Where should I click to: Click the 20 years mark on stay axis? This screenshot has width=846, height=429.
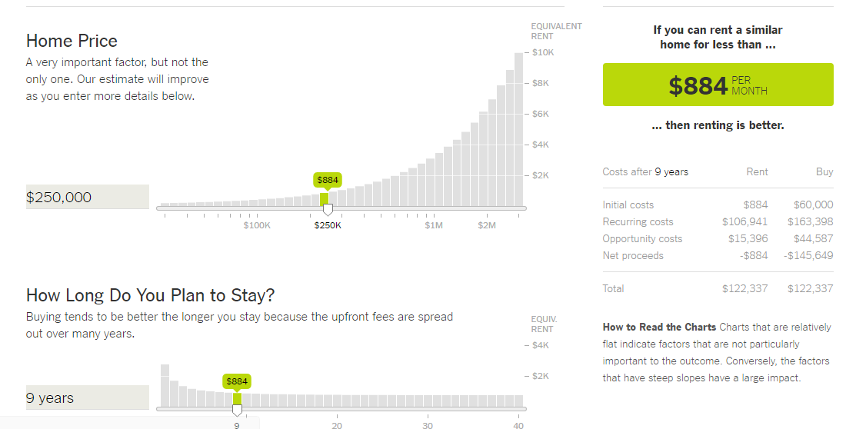coord(337,425)
